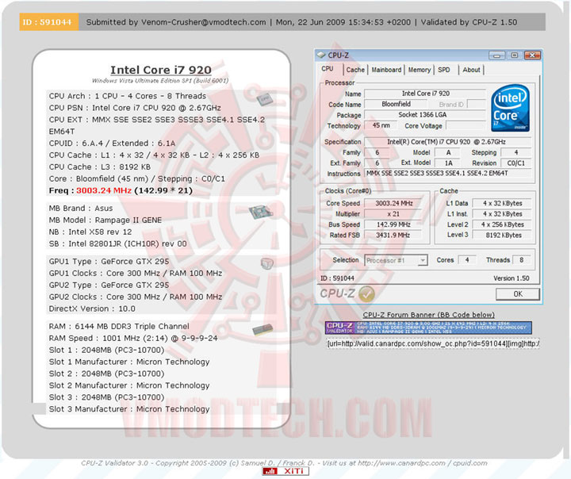Click the Core Speed value 3003.24 MHz
The image size is (571, 479).
click(x=393, y=203)
